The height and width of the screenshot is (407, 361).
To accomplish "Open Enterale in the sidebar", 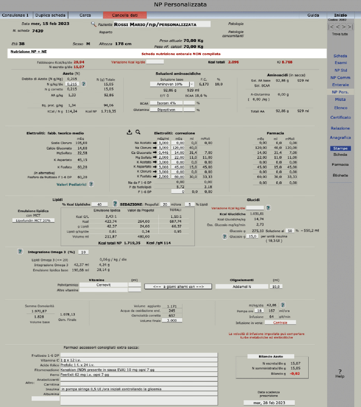I will (341, 85).
